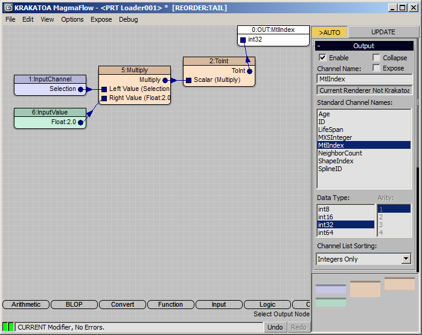The height and width of the screenshot is (335, 422).
Task: Open the View menu
Action: click(x=47, y=19)
